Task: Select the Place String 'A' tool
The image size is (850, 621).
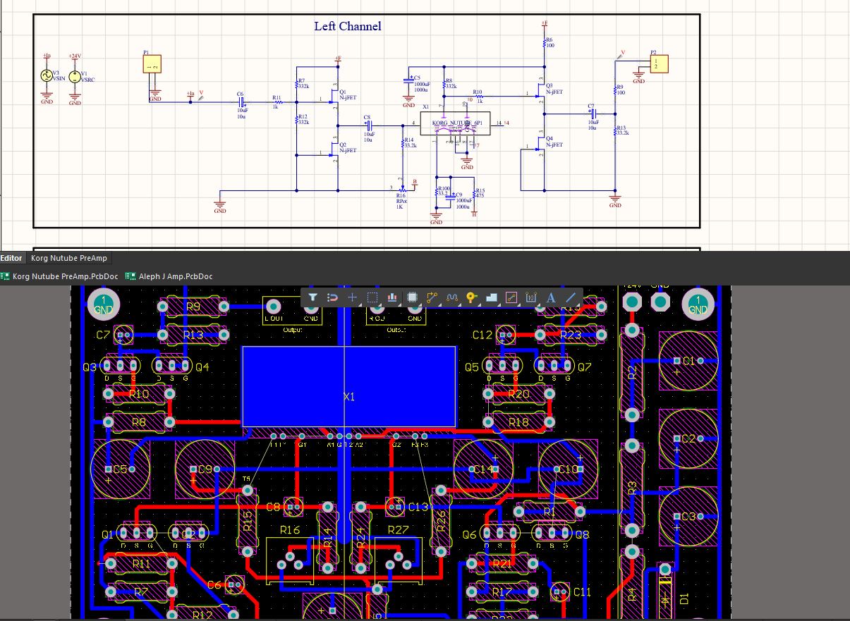Action: pos(552,297)
